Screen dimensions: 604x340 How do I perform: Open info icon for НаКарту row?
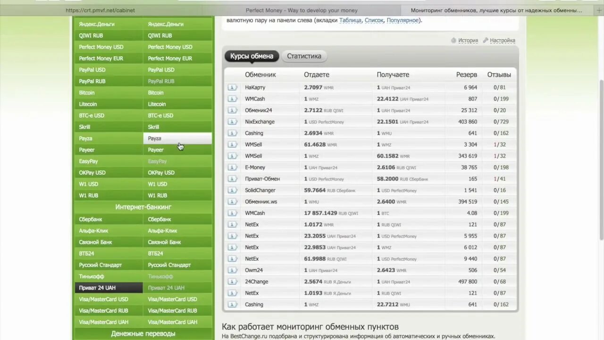click(x=232, y=87)
